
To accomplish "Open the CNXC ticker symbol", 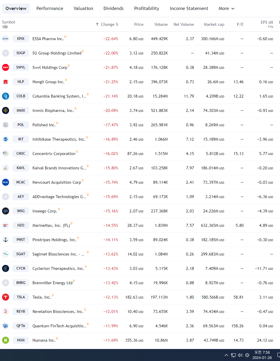I will point(21,154).
